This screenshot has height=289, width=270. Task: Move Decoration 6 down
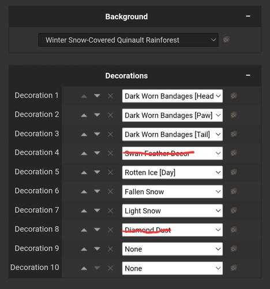tap(97, 191)
